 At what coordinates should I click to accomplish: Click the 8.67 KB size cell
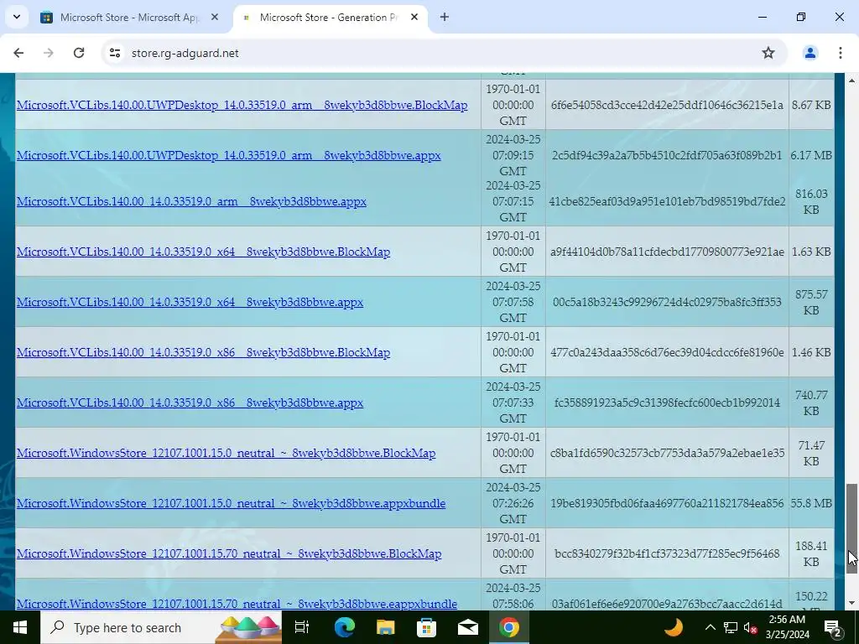click(x=811, y=105)
